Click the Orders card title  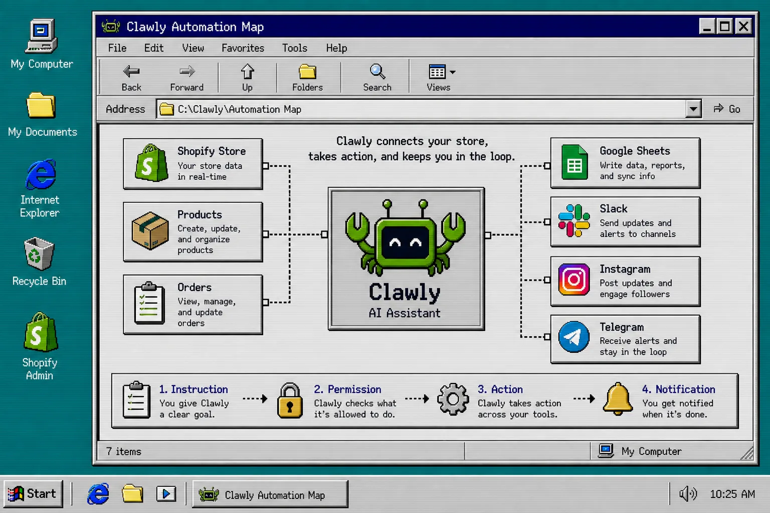pyautogui.click(x=195, y=287)
